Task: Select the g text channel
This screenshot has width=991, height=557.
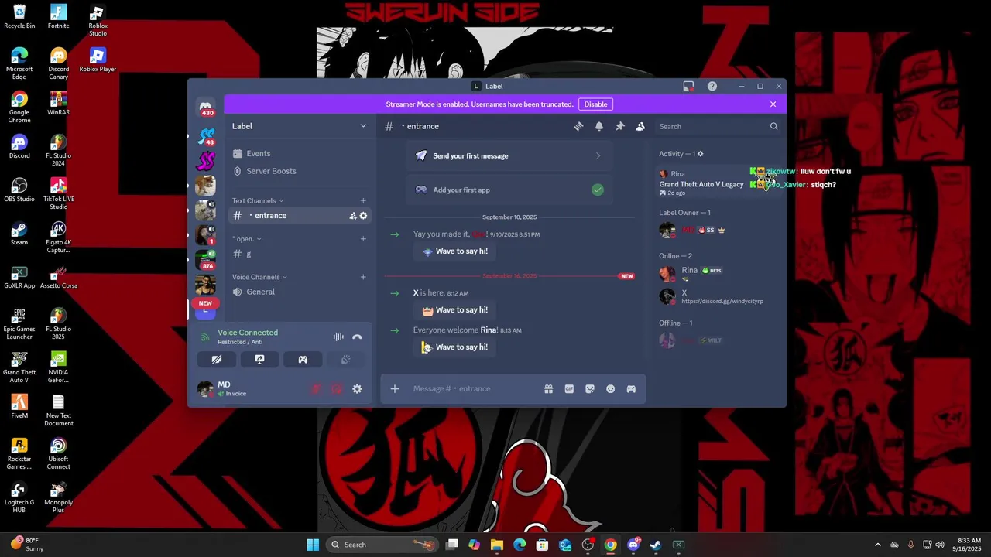Action: coord(299,254)
